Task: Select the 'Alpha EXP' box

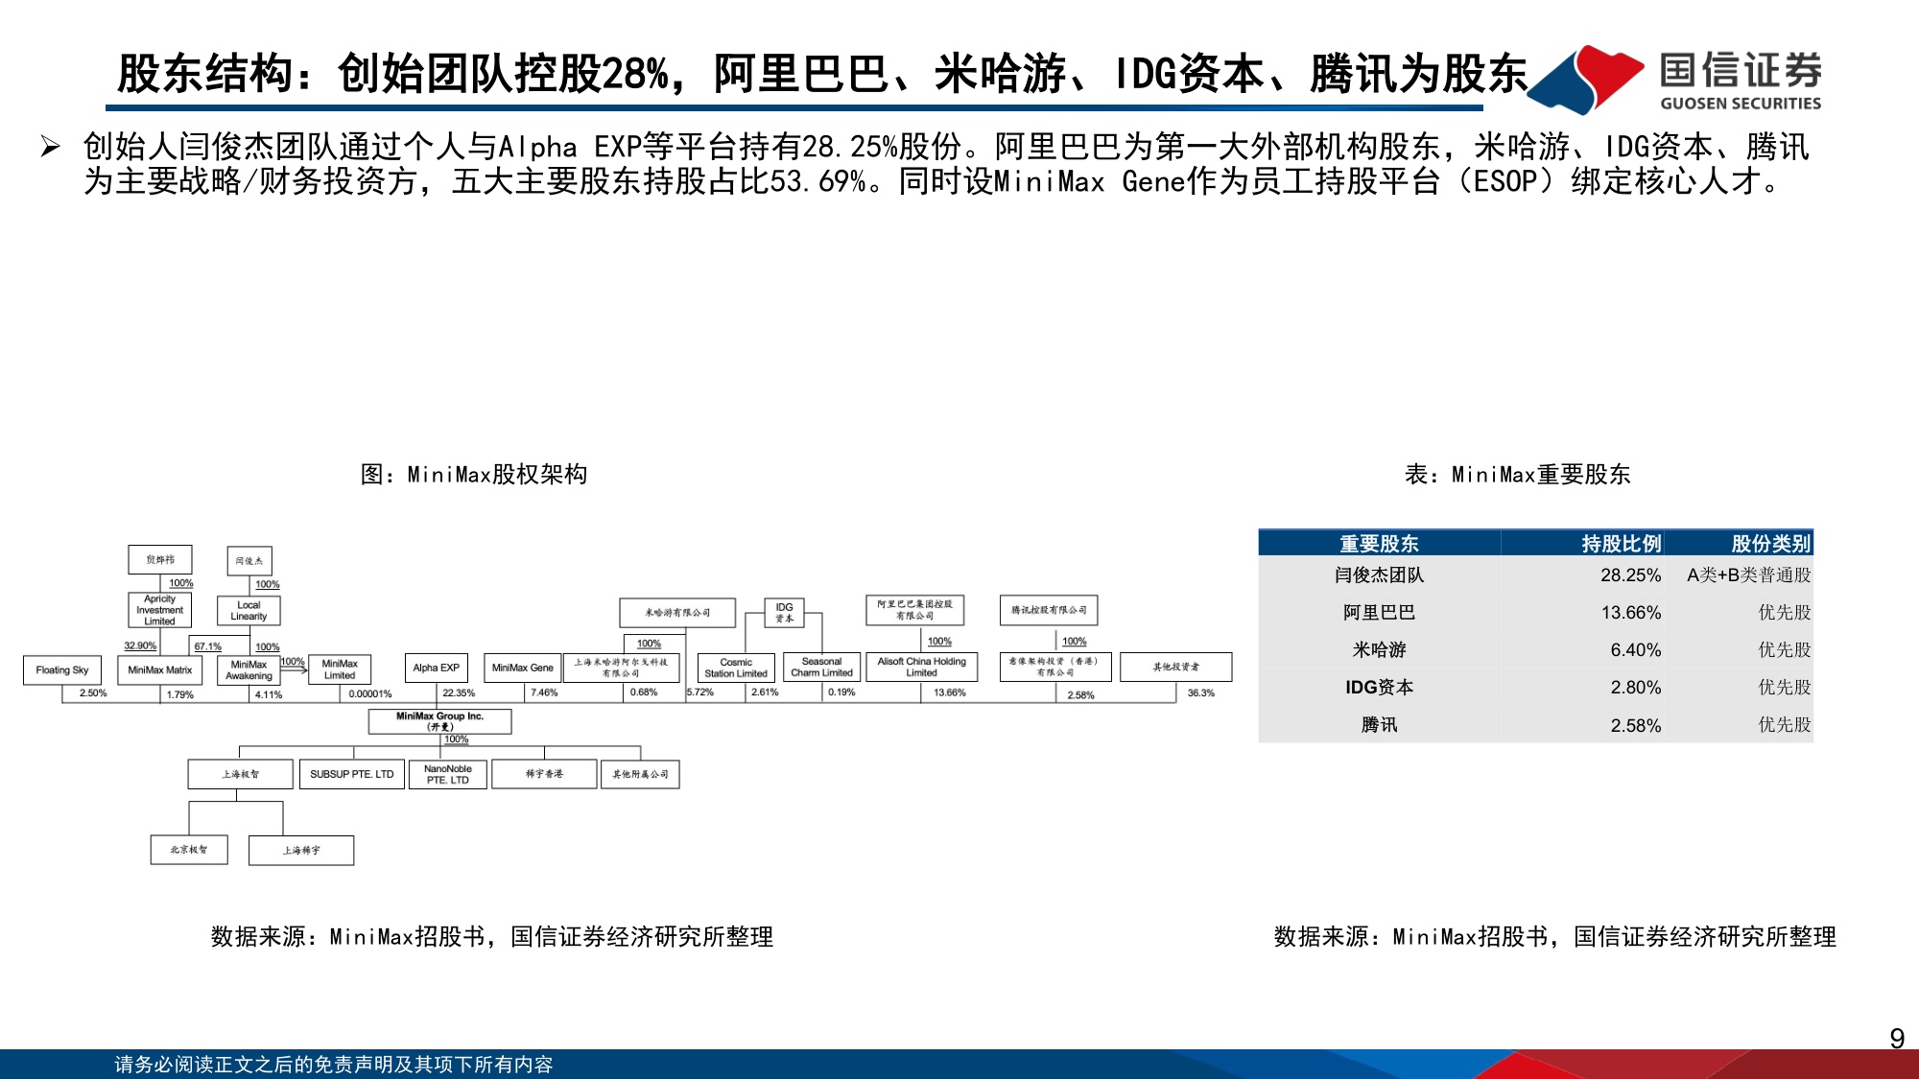Action: pyautogui.click(x=436, y=668)
